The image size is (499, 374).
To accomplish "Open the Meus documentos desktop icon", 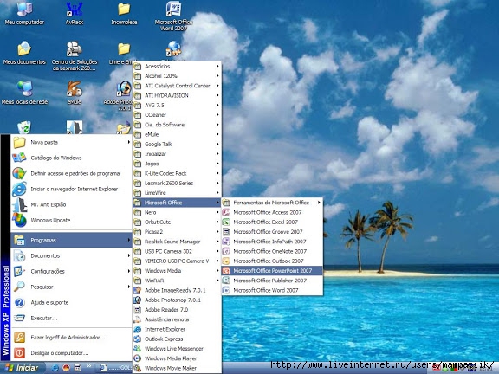I will click(24, 53).
